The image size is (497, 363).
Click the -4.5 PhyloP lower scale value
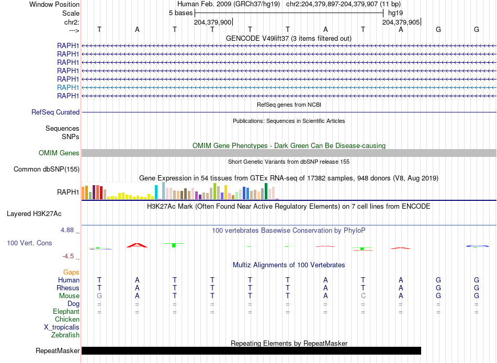(x=68, y=256)
